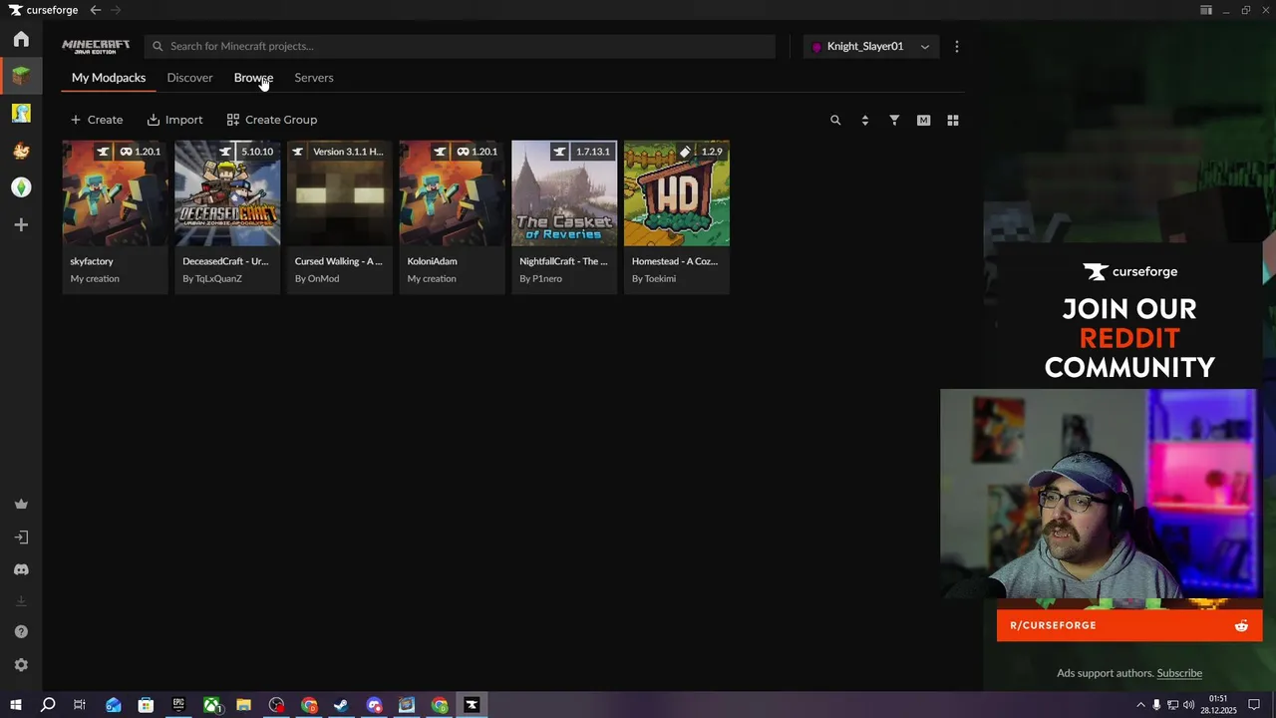Go to the Servers tab
The height and width of the screenshot is (718, 1276).
pyautogui.click(x=314, y=78)
